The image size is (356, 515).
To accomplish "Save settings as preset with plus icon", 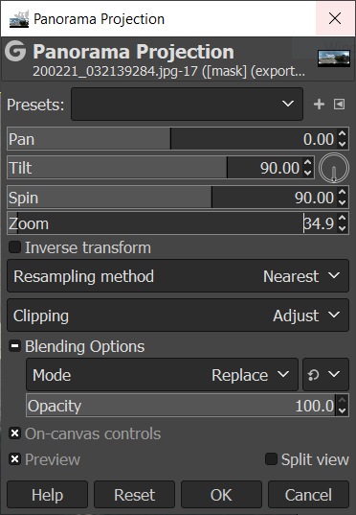I will click(x=319, y=105).
